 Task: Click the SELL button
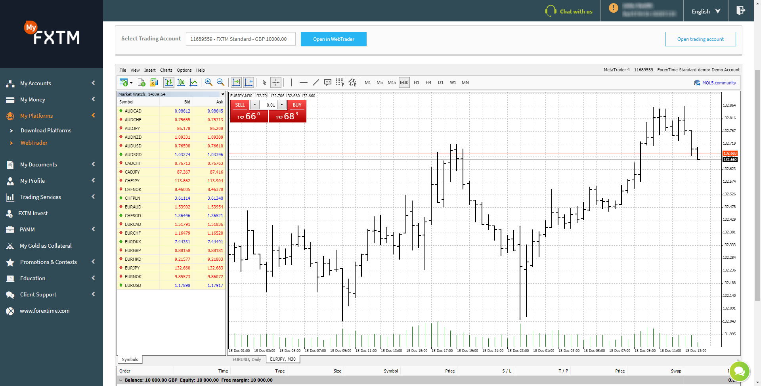[x=240, y=105]
